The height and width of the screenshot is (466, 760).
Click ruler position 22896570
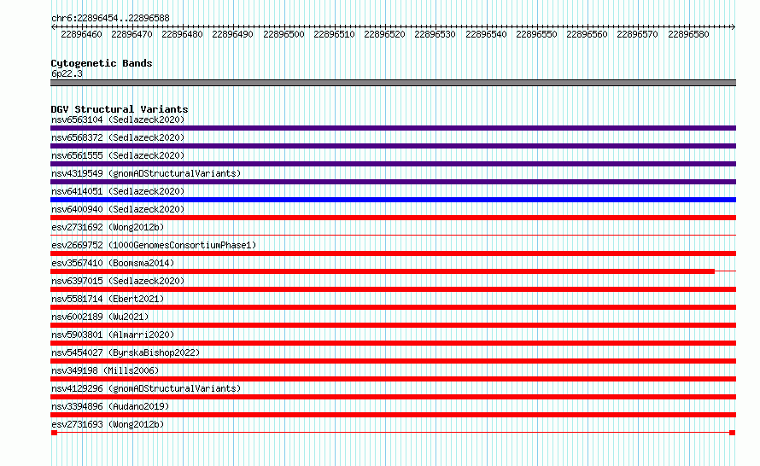click(x=637, y=34)
